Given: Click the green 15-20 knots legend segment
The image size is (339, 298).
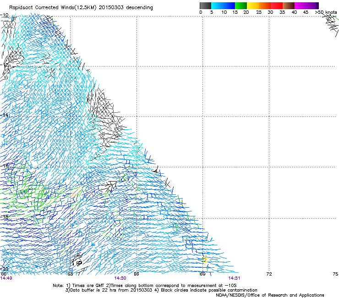Looking at the screenshot, I should [241, 6].
